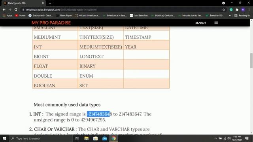
Task: Click the SET table cell
Action: tap(101, 84)
